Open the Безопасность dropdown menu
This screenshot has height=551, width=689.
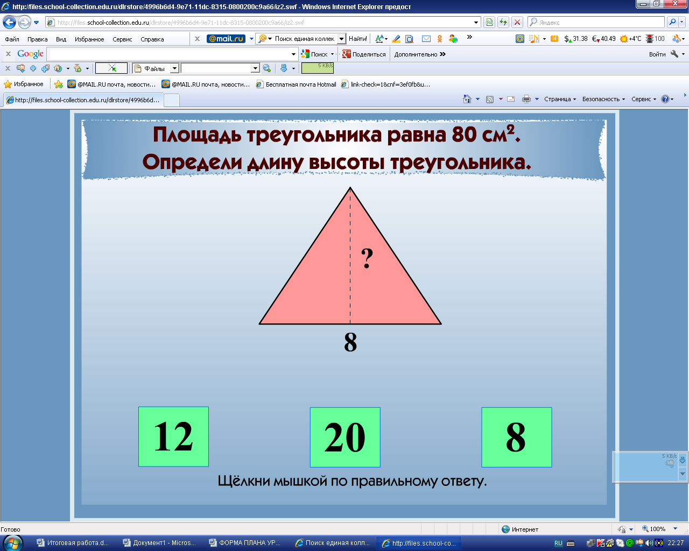(603, 99)
